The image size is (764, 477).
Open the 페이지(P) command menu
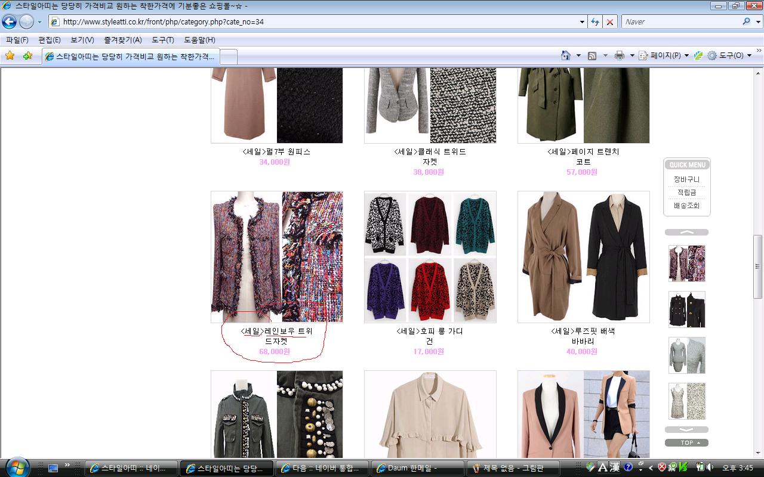(x=664, y=55)
